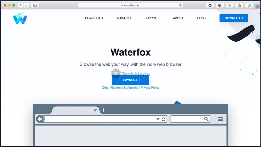The width and height of the screenshot is (261, 147).
Task: Click the illustrated search magnifier icon
Action: [206, 119]
